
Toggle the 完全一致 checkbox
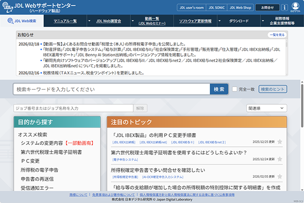pyautogui.click(x=234, y=89)
